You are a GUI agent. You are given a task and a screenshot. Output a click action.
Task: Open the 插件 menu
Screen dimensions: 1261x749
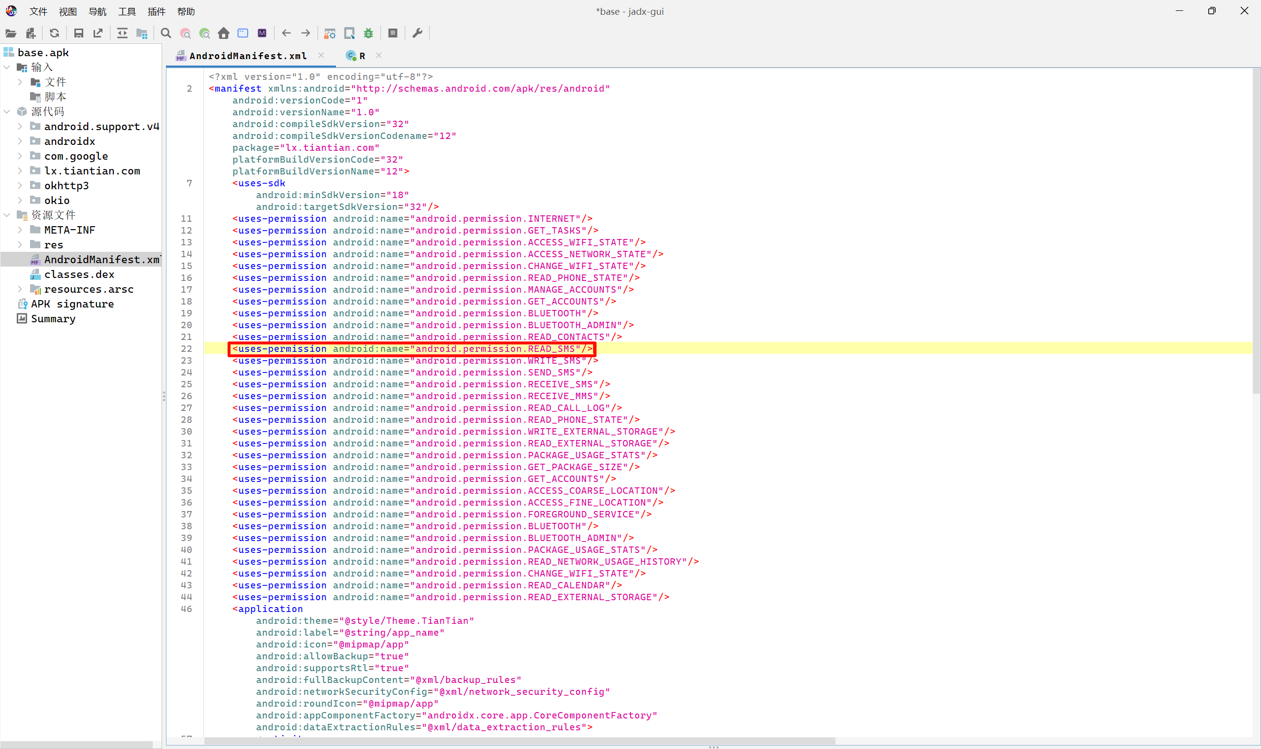click(x=156, y=12)
